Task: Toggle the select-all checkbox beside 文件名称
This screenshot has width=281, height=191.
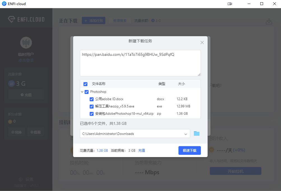Action: (x=85, y=84)
